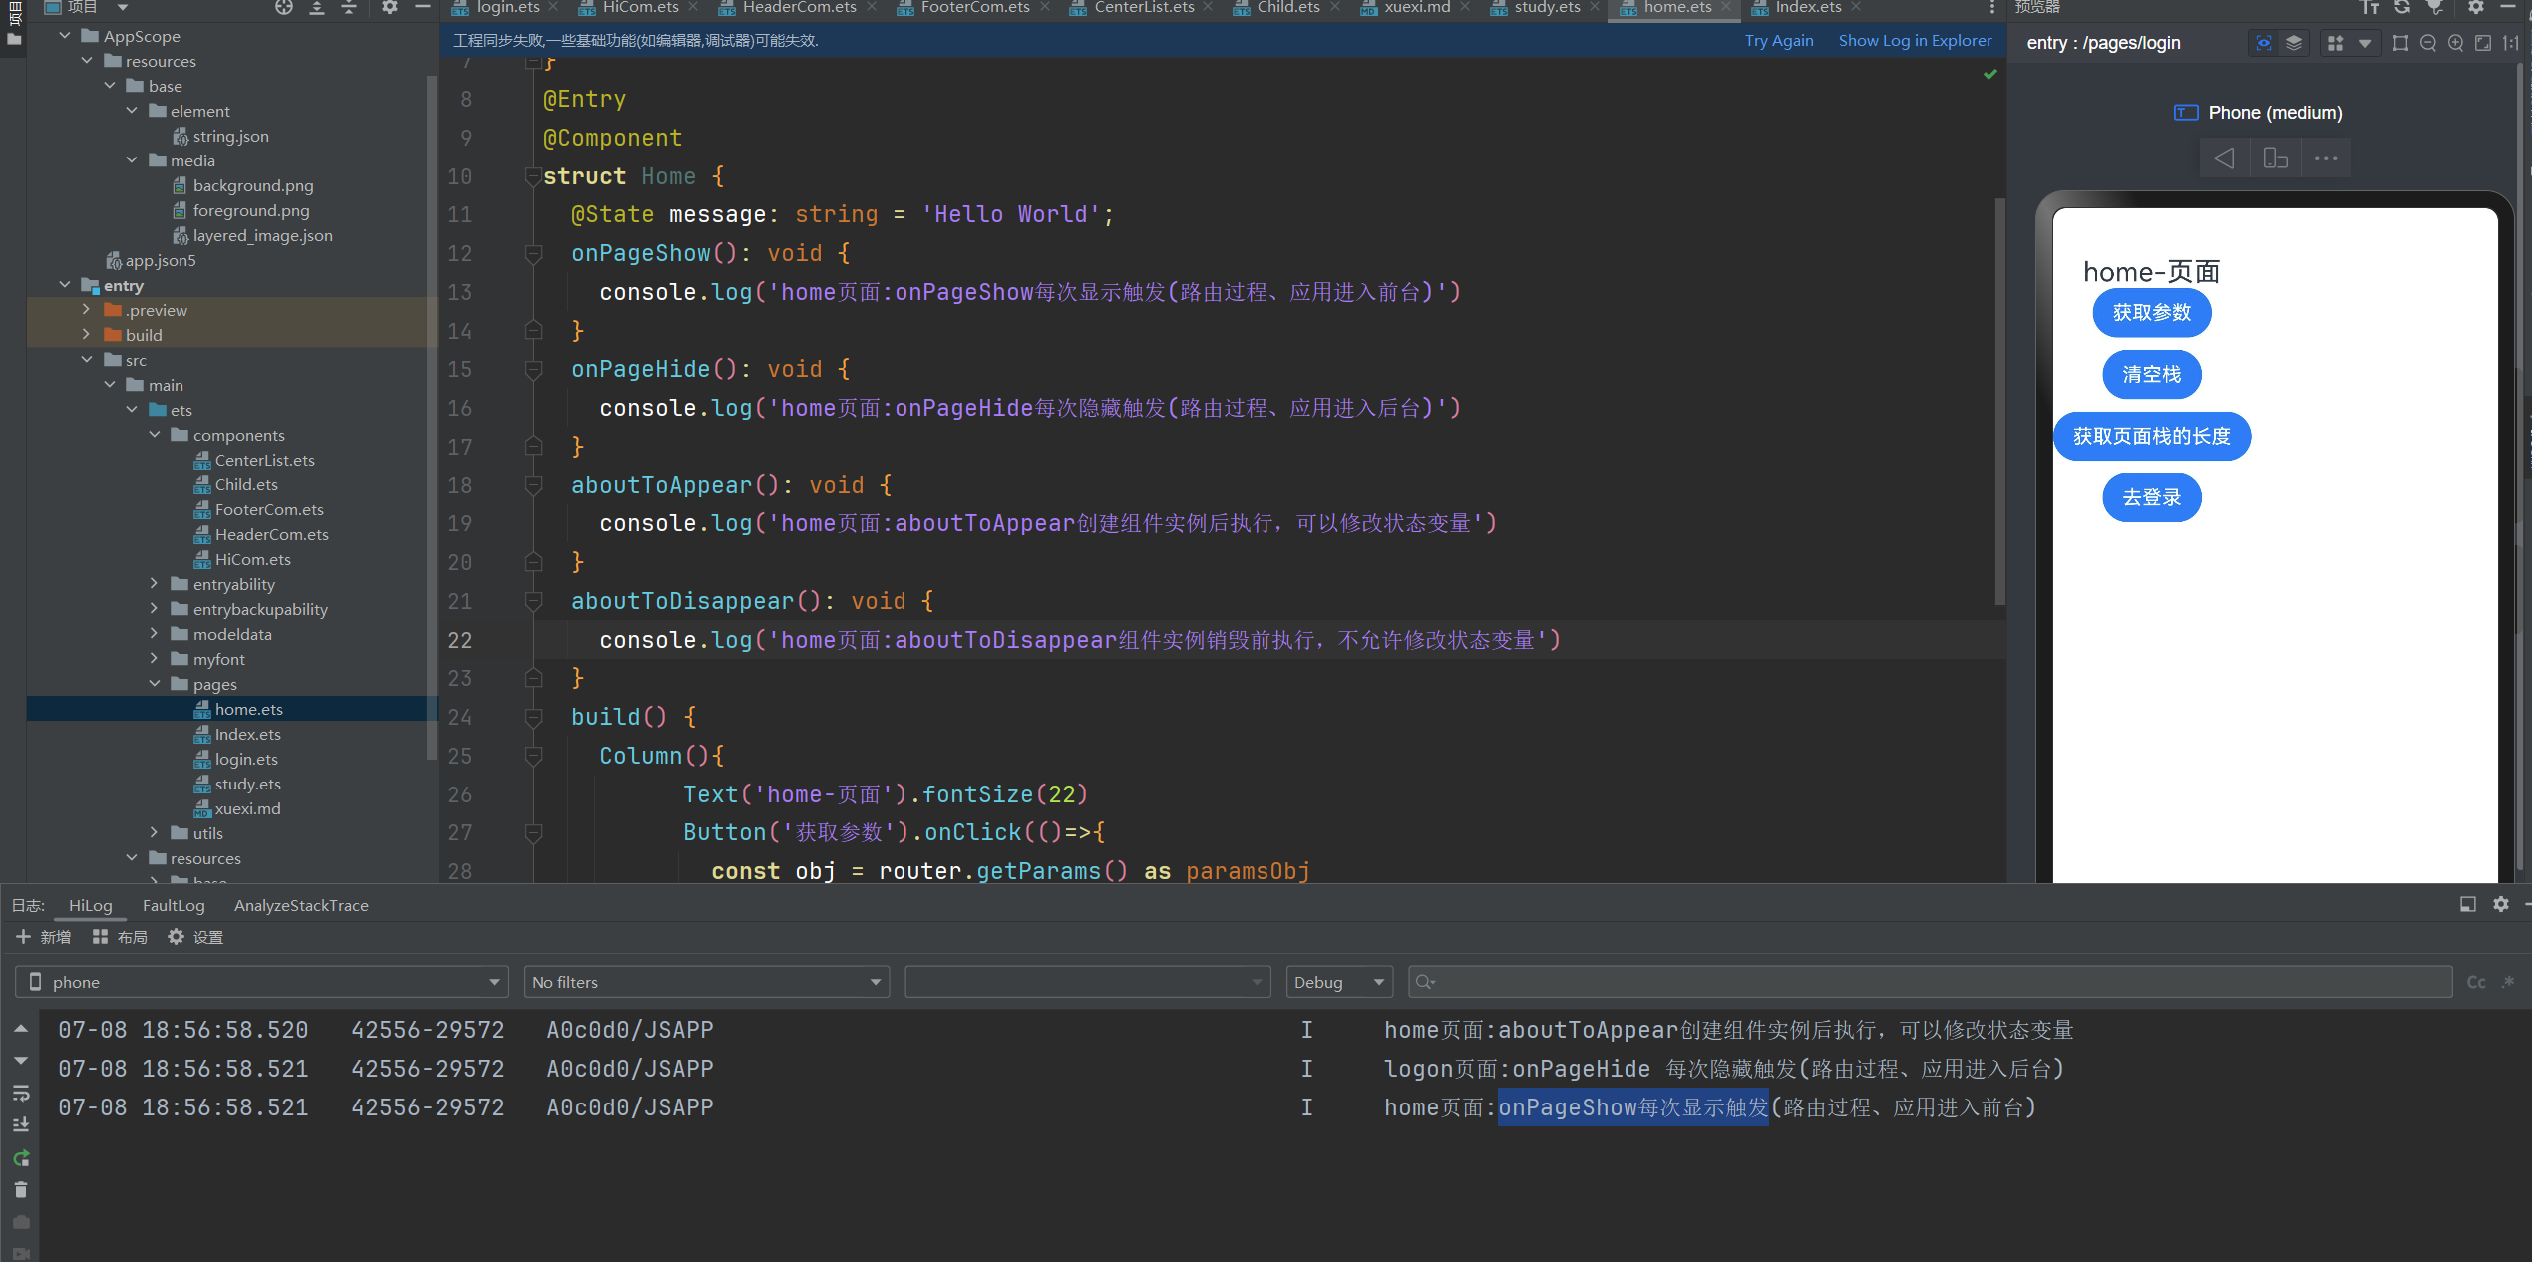This screenshot has width=2532, height=1262.
Task: Click the trash icon to clear logs
Action: [21, 1190]
